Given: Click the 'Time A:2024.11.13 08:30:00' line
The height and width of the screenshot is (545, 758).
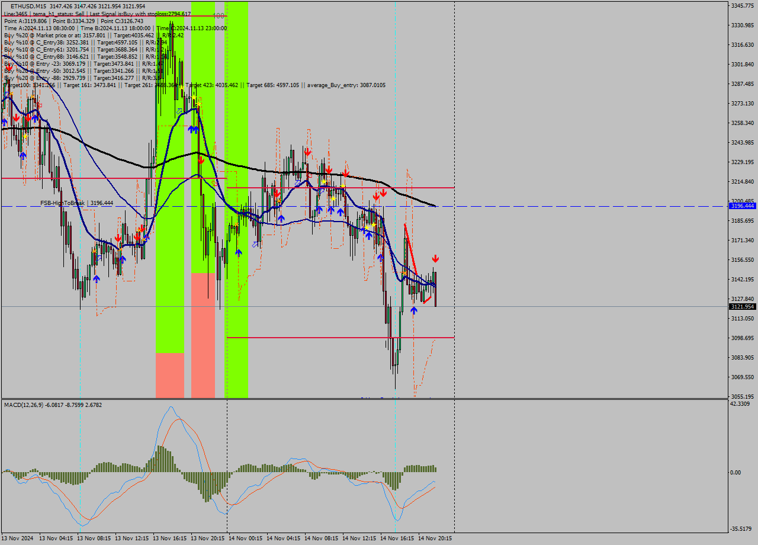Looking at the screenshot, I should tap(40, 28).
